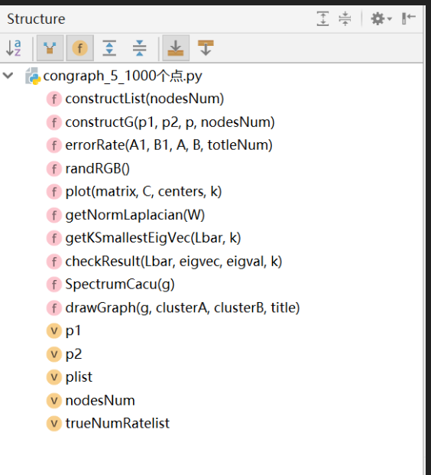This screenshot has height=475, width=431.
Task: Select the congraph_5_1000个点.py file node
Action: [122, 76]
